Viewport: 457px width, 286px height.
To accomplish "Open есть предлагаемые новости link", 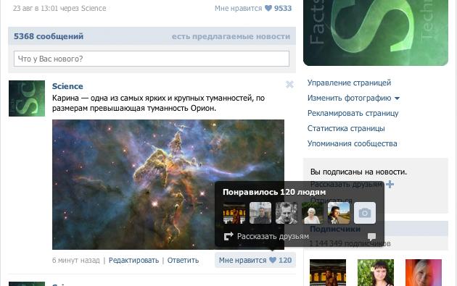I will (x=231, y=36).
